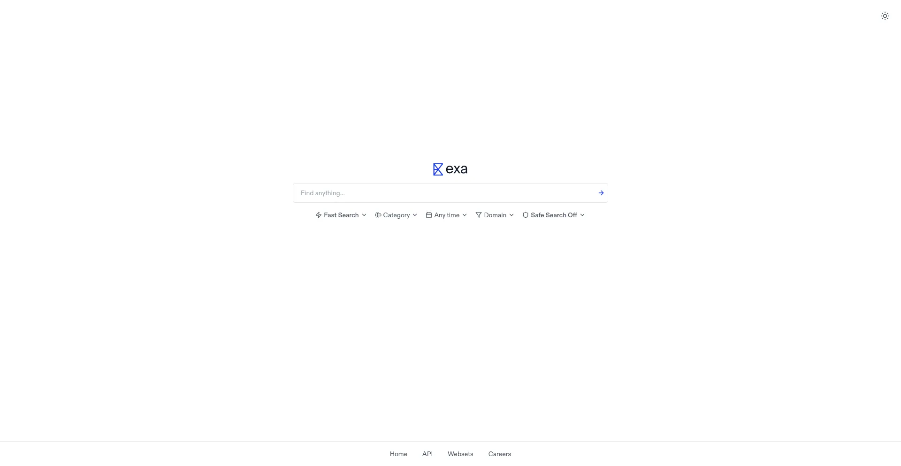Click the tag icon beside Category
The width and height of the screenshot is (901, 466).
[378, 215]
